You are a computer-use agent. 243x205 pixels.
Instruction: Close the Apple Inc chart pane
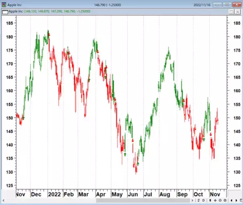[x=237, y=12]
